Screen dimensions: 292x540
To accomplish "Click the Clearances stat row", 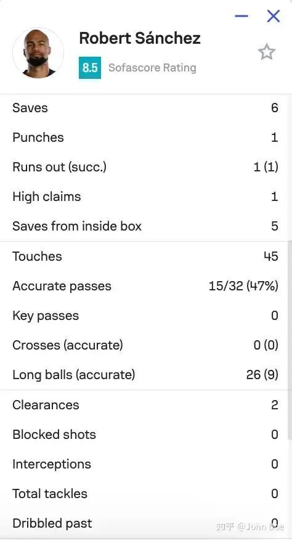I will [144, 405].
